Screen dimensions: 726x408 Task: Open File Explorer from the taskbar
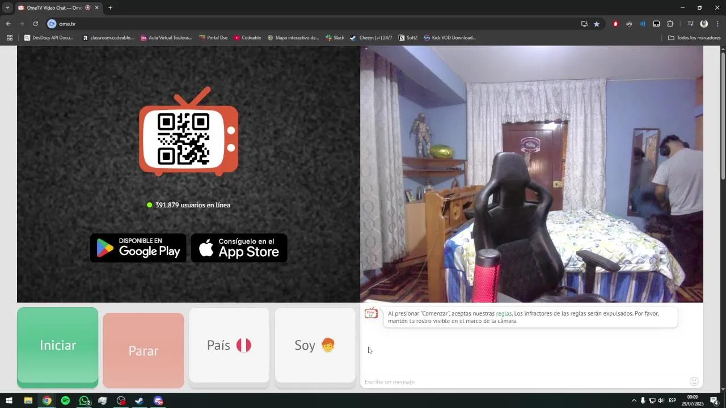click(x=28, y=401)
